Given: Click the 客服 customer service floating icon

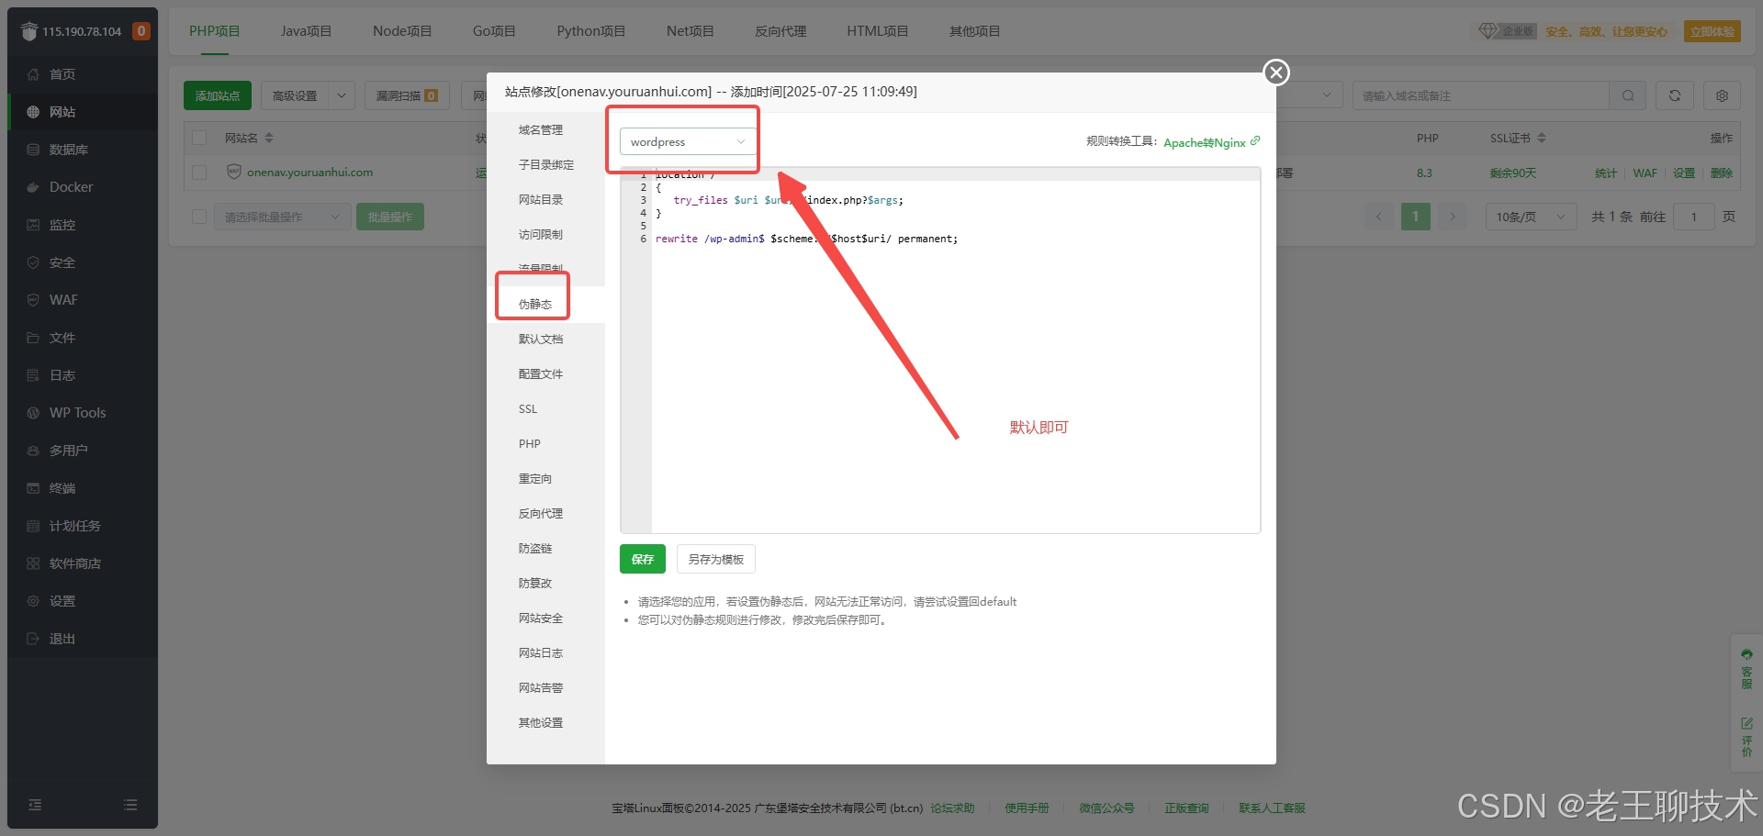Looking at the screenshot, I should [x=1746, y=669].
